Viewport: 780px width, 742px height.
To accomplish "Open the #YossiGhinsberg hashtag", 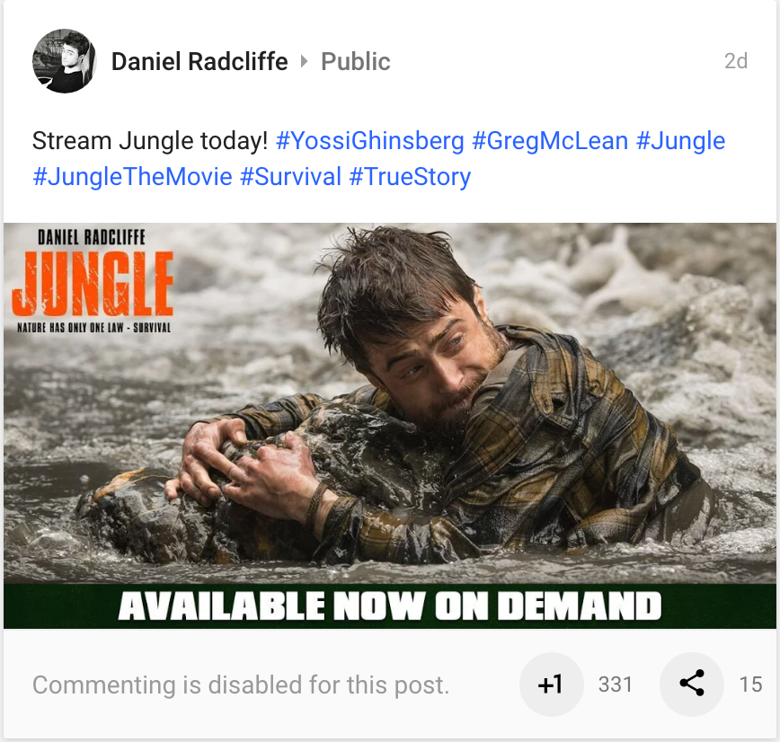I will 369,141.
